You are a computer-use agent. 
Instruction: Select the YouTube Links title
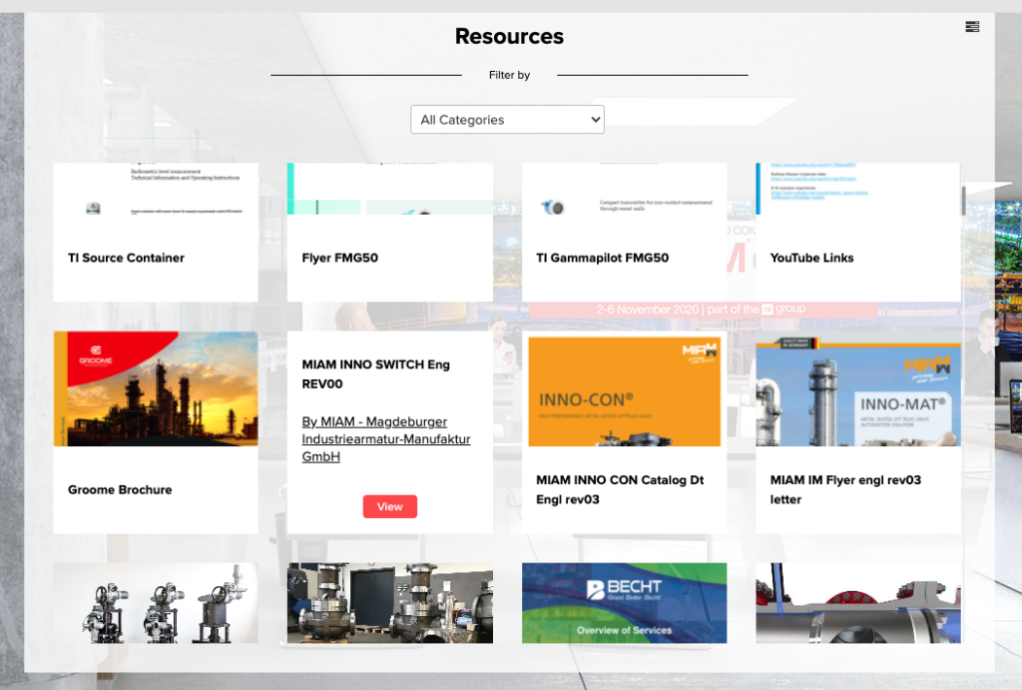[x=811, y=258]
